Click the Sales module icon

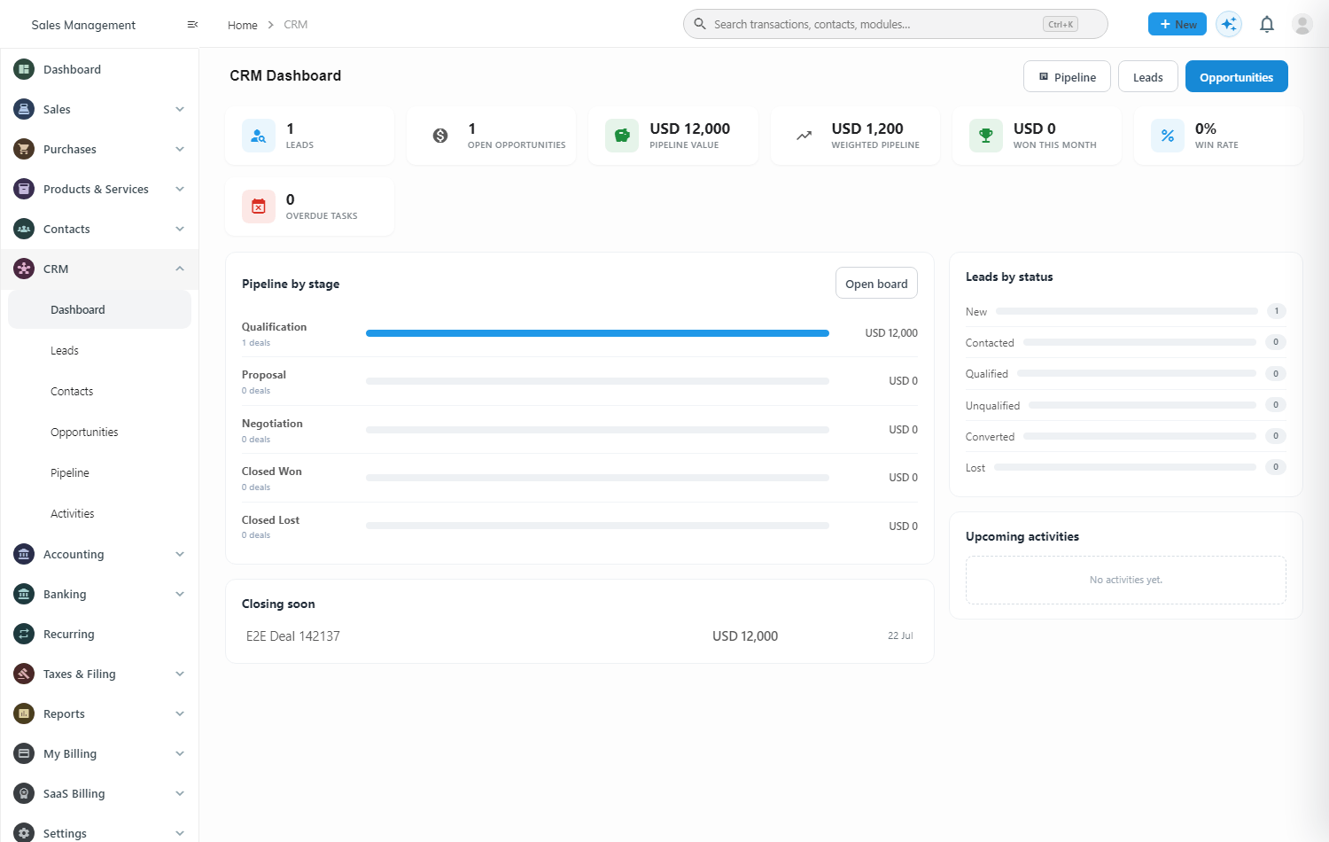tap(24, 109)
